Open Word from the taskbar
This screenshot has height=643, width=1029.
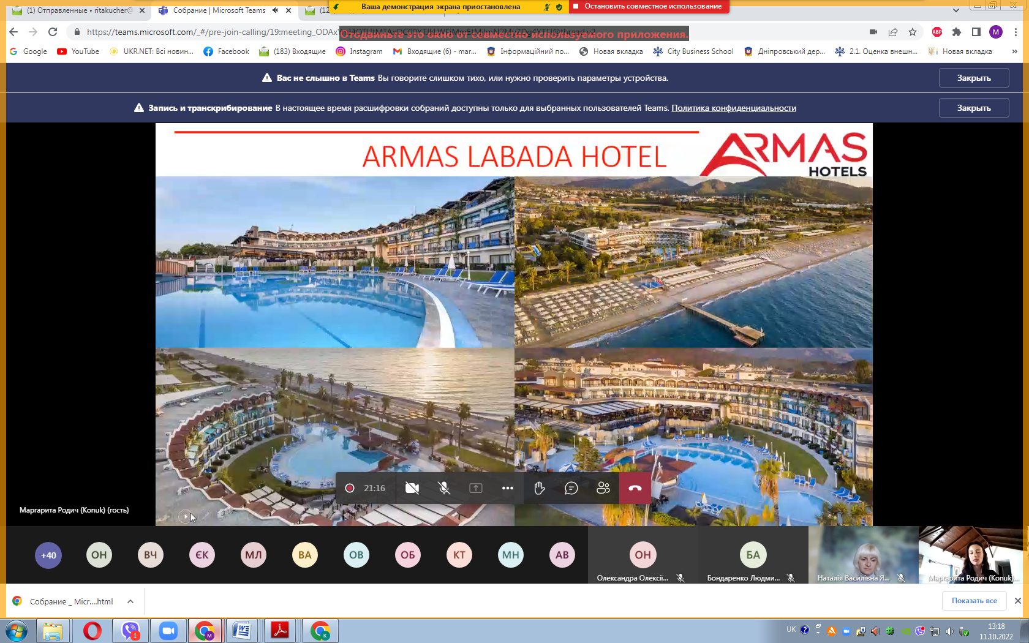pyautogui.click(x=243, y=631)
